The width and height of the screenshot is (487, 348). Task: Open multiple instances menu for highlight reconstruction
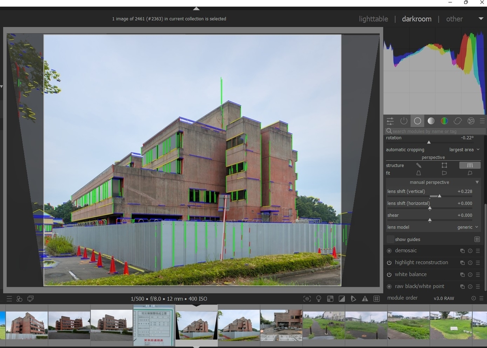point(462,263)
